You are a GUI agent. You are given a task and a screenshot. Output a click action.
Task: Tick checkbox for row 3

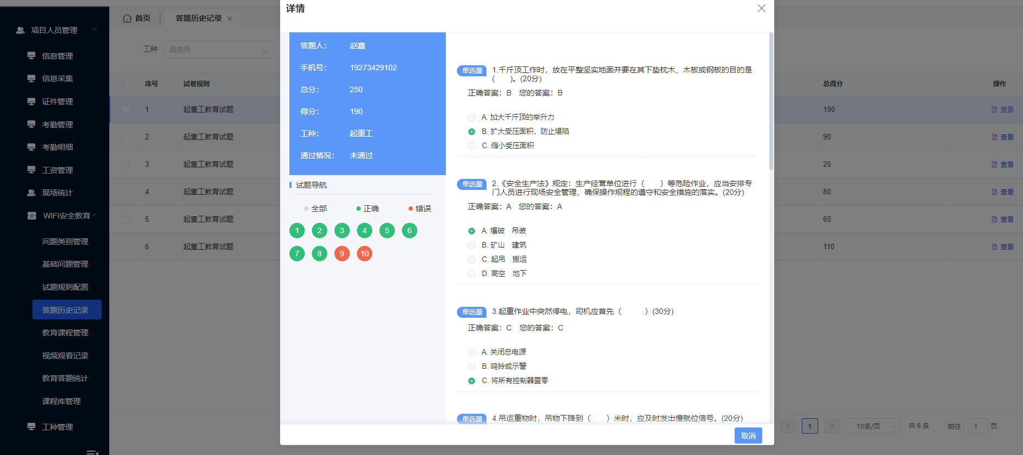pyautogui.click(x=126, y=165)
